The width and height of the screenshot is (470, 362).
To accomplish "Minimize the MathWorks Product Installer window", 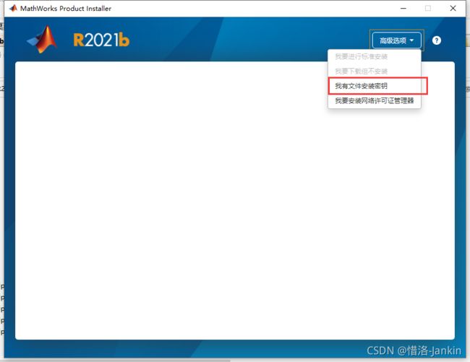I will click(403, 9).
